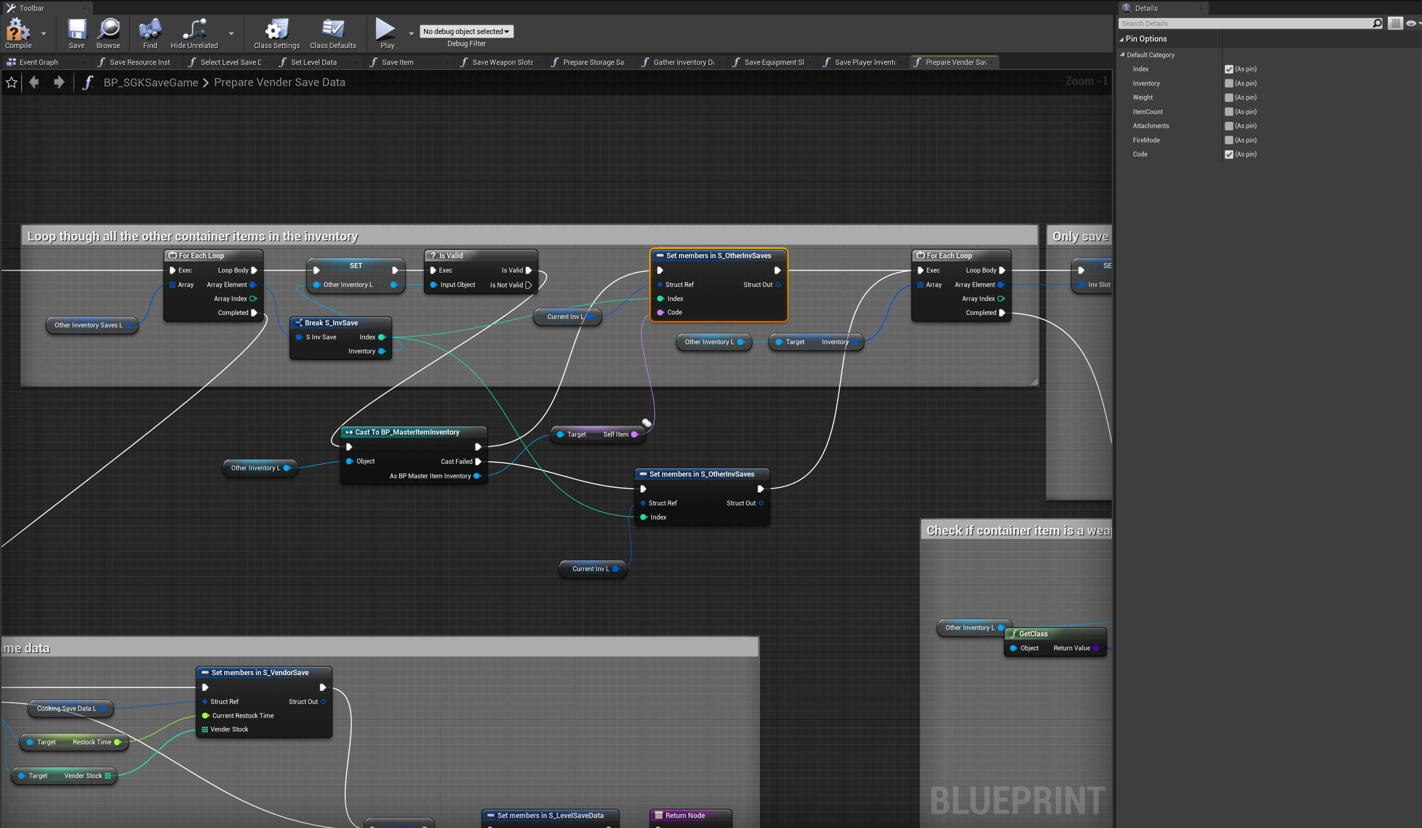Click BP_SGKSaveGame breadcrumb link
Image resolution: width=1422 pixels, height=828 pixels.
coord(150,82)
